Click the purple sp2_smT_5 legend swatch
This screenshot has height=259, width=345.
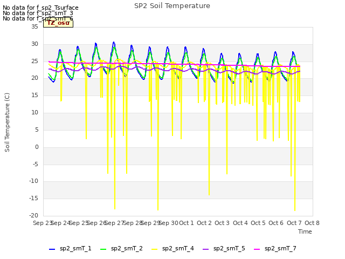tap(205, 249)
